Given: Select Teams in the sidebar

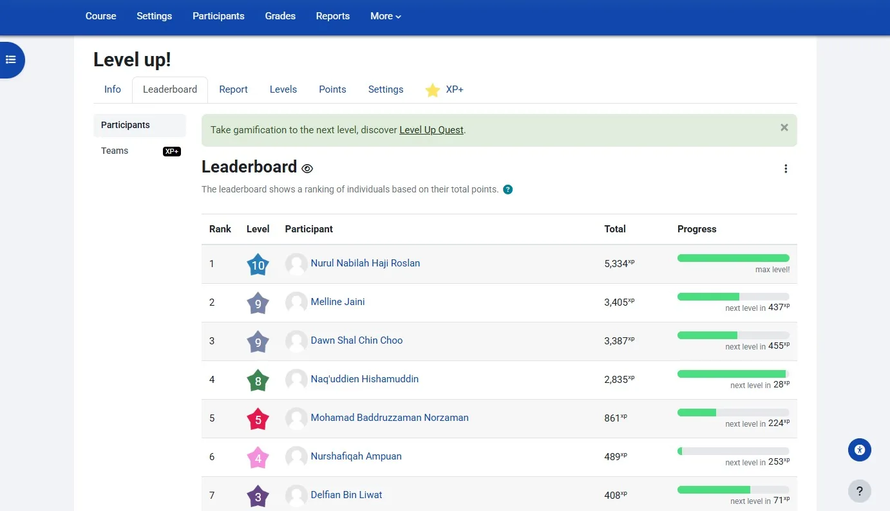Looking at the screenshot, I should [x=115, y=151].
